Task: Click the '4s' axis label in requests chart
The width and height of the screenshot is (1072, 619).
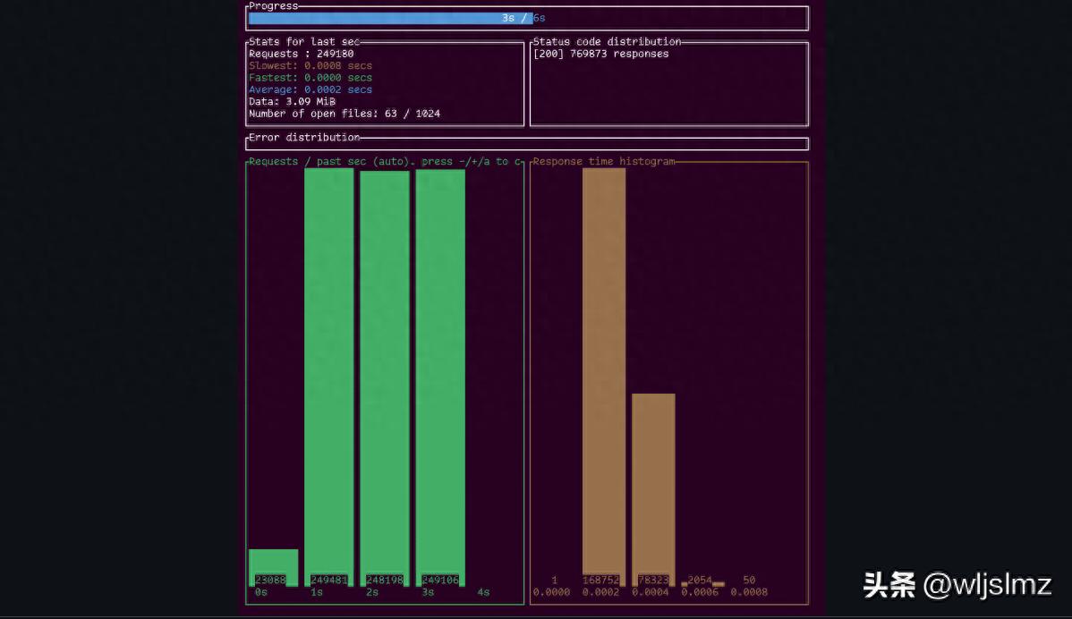Action: [x=483, y=591]
